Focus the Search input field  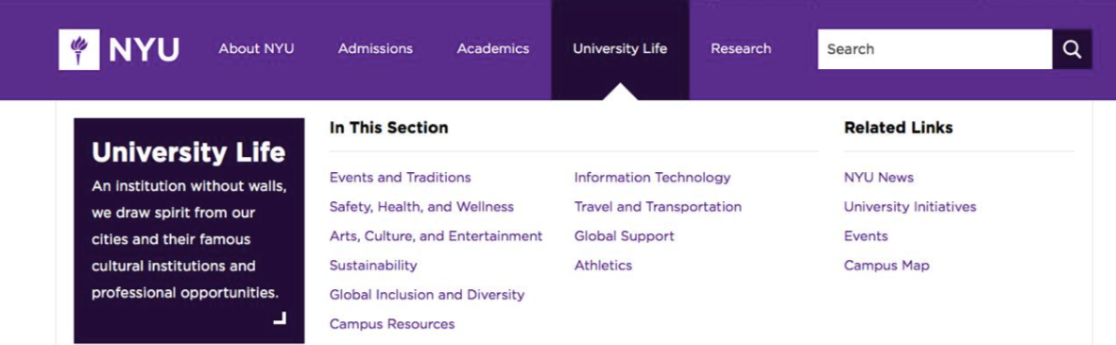[x=936, y=49]
